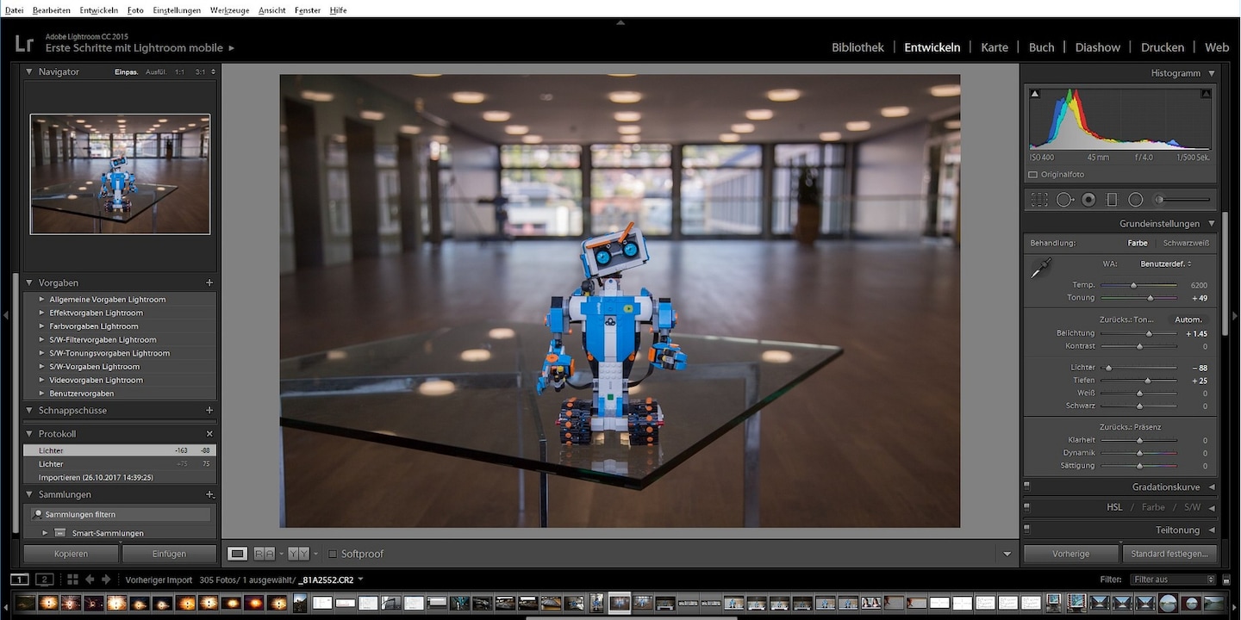Click the Belichtung slider handle
The height and width of the screenshot is (620, 1241).
(1149, 333)
